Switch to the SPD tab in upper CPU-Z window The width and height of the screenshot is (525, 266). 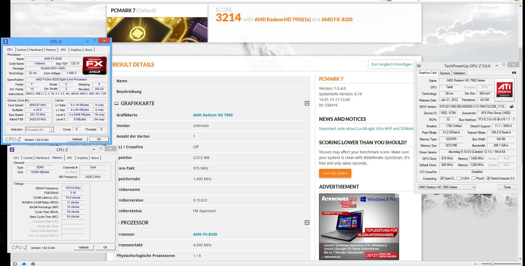click(63, 50)
